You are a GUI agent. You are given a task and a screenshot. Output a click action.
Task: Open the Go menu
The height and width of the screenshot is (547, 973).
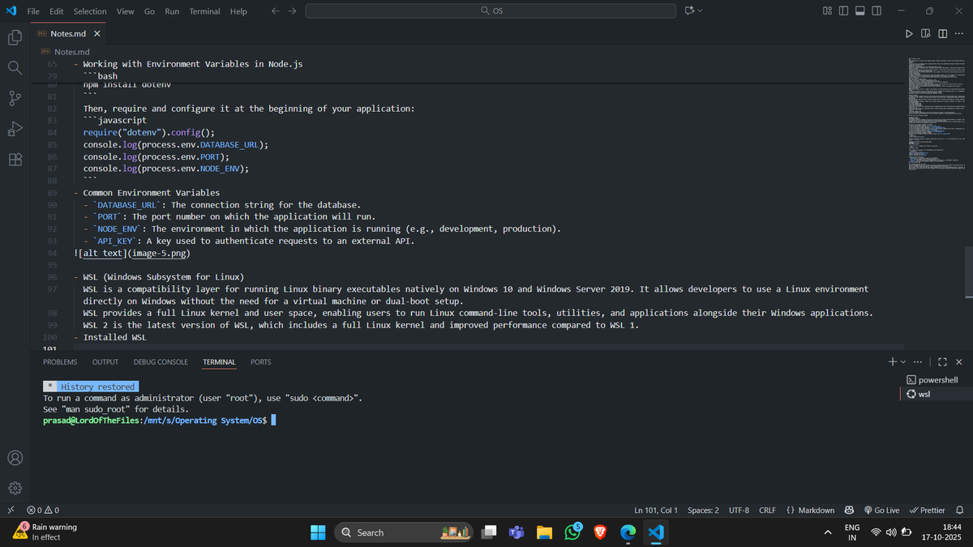coord(149,11)
